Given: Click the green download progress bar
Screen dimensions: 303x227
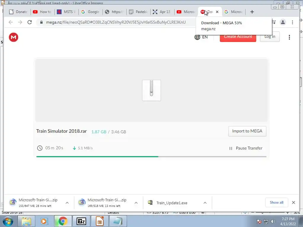Looking at the screenshot, I should coord(97,157).
